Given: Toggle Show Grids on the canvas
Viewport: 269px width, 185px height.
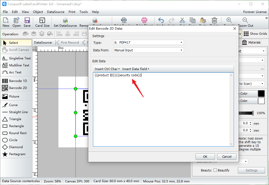Looking at the screenshot, I should point(255,34).
